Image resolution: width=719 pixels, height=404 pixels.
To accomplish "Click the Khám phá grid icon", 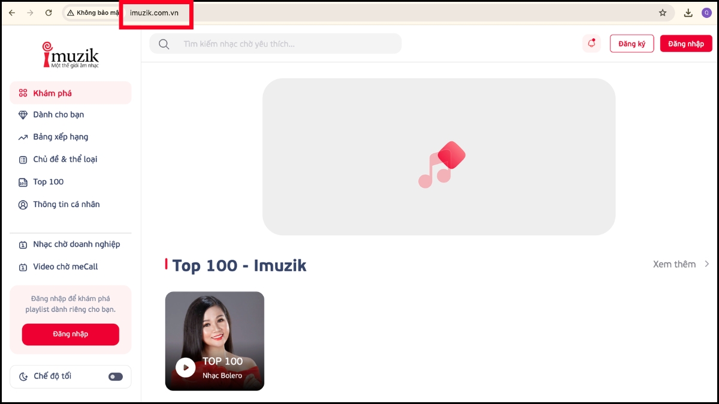I will coord(23,93).
